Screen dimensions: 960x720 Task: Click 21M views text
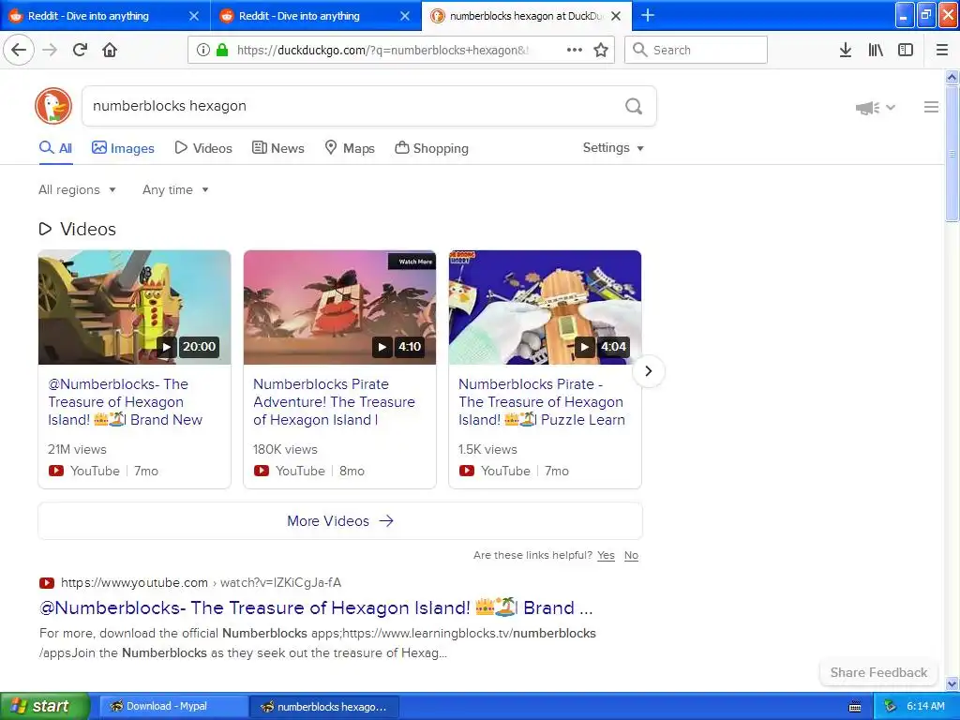(x=77, y=449)
